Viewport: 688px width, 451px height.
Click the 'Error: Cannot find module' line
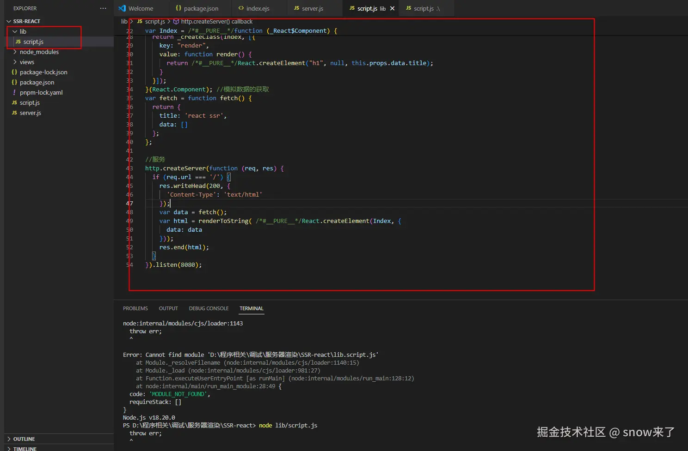tap(251, 355)
